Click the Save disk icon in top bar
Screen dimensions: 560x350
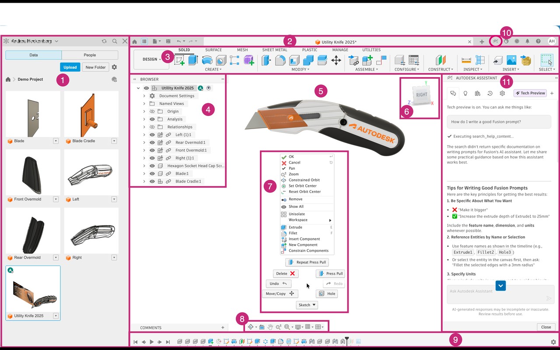pos(168,41)
